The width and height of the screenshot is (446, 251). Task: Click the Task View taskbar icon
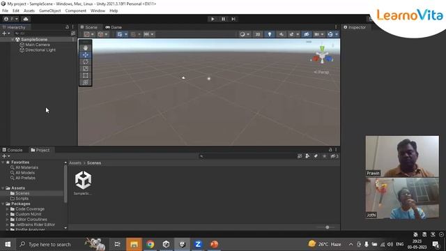tap(117, 244)
